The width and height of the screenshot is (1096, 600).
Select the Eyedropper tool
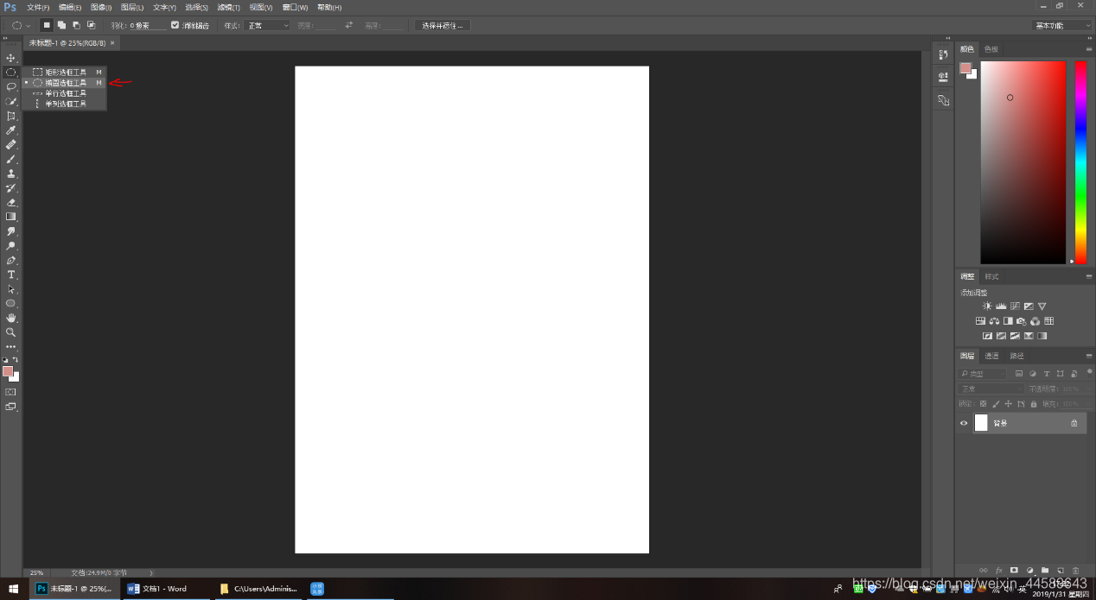(x=11, y=130)
